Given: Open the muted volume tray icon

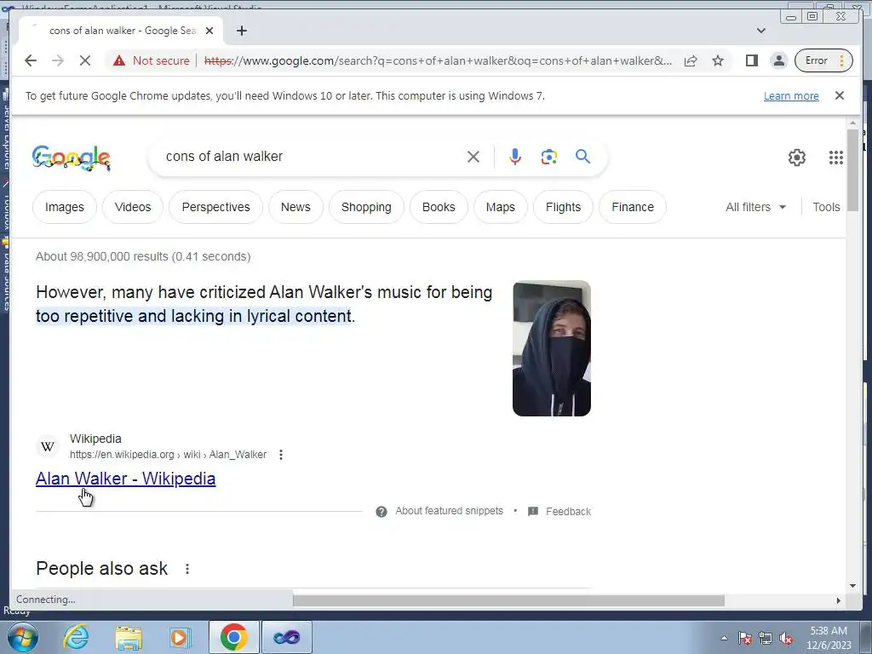Looking at the screenshot, I should 786,638.
